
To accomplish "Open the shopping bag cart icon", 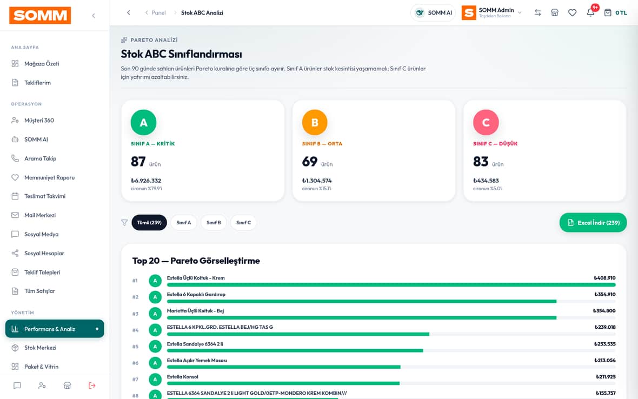I will click(608, 12).
